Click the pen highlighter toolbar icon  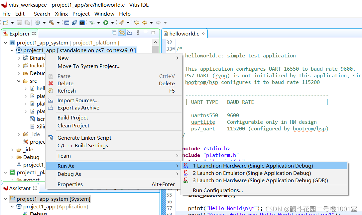coord(121,23)
